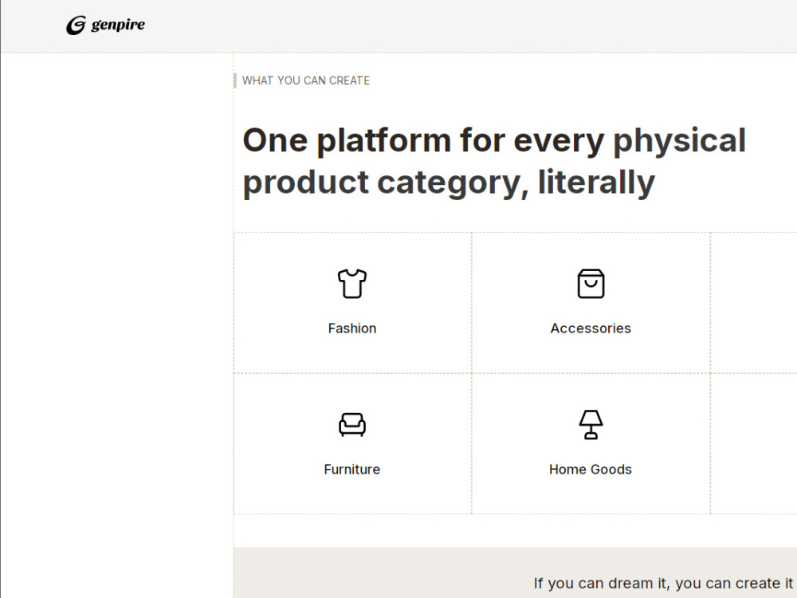Click the genpire logo in header
This screenshot has height=598, width=797.
[x=106, y=25]
